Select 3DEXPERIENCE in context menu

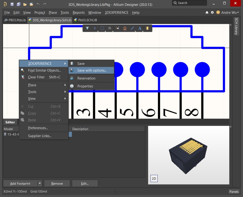(44, 63)
